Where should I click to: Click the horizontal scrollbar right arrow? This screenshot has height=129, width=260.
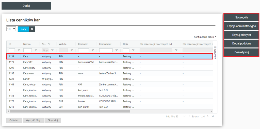coord(211,111)
